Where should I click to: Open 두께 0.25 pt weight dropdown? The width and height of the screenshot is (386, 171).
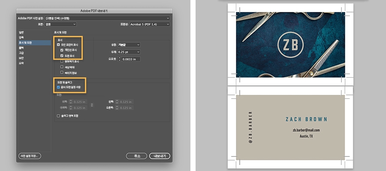[129, 52]
